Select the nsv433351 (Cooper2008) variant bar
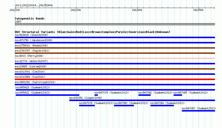The image size is (222, 128). click(x=142, y=100)
